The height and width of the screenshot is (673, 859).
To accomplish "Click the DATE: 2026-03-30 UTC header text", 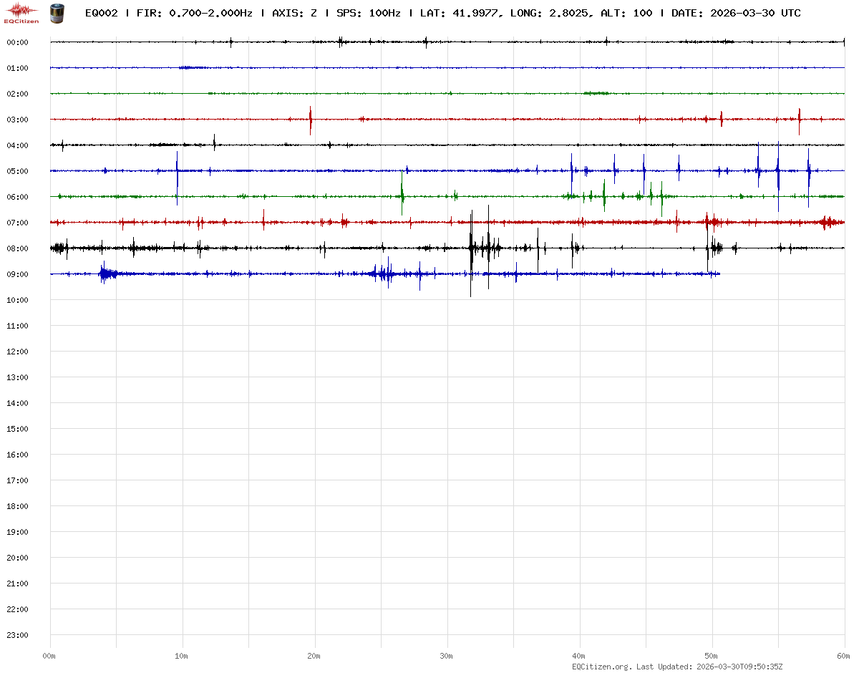I will [x=736, y=13].
